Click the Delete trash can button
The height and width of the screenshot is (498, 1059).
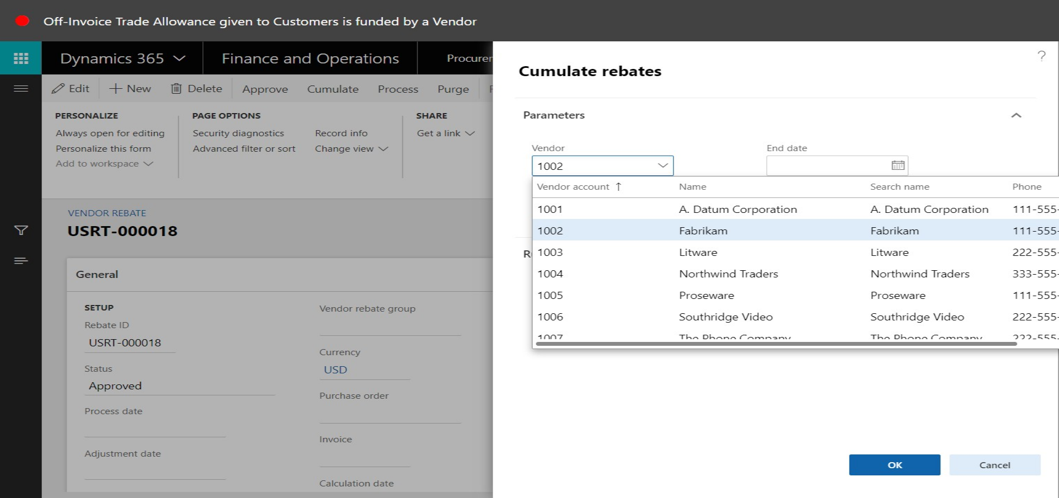click(x=196, y=89)
